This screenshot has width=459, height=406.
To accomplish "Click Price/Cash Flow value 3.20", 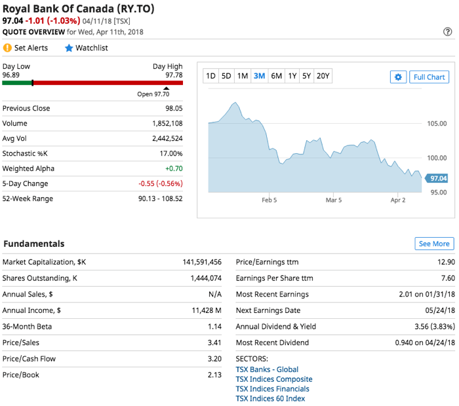I will (x=214, y=359).
